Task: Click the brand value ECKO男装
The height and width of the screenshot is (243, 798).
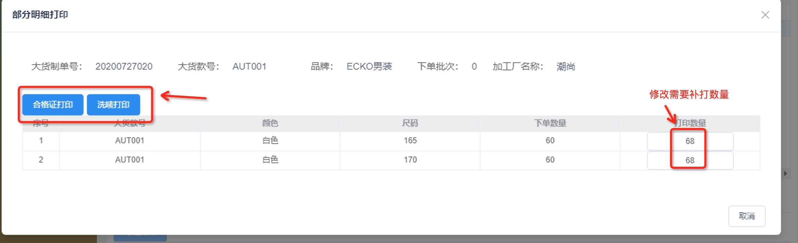Action: [x=369, y=66]
